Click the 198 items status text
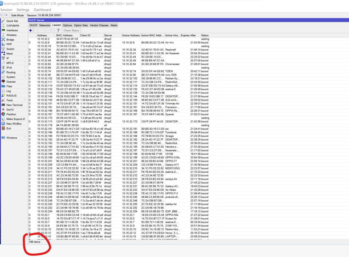The image size is (349, 257). [35, 242]
